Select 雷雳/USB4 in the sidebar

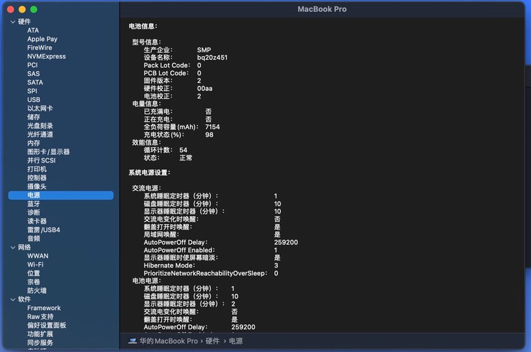click(x=44, y=230)
